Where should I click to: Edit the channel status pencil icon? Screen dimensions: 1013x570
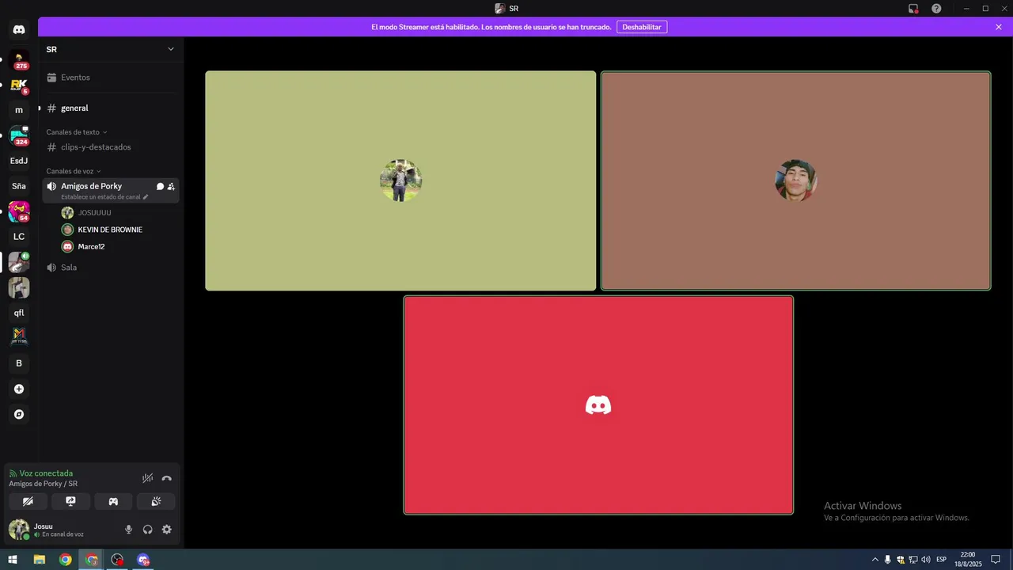(x=146, y=197)
